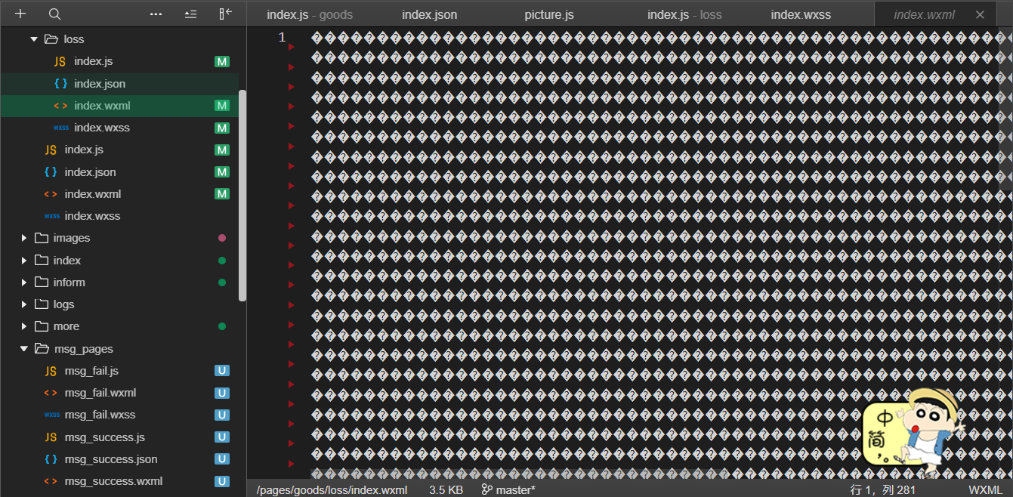
Task: Close the index.wxml editor tab
Action: tap(981, 14)
